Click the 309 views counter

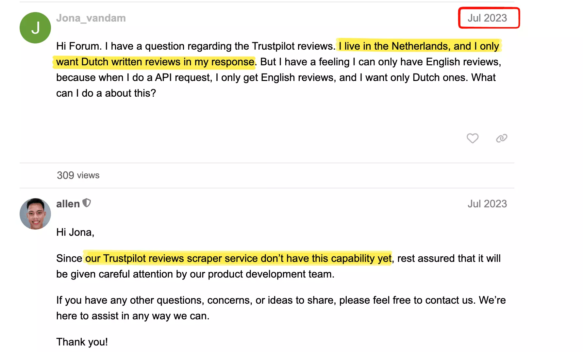(78, 175)
